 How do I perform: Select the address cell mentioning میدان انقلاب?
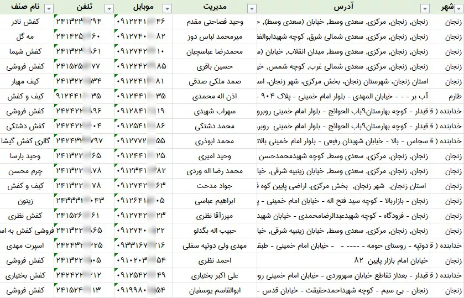343,51
